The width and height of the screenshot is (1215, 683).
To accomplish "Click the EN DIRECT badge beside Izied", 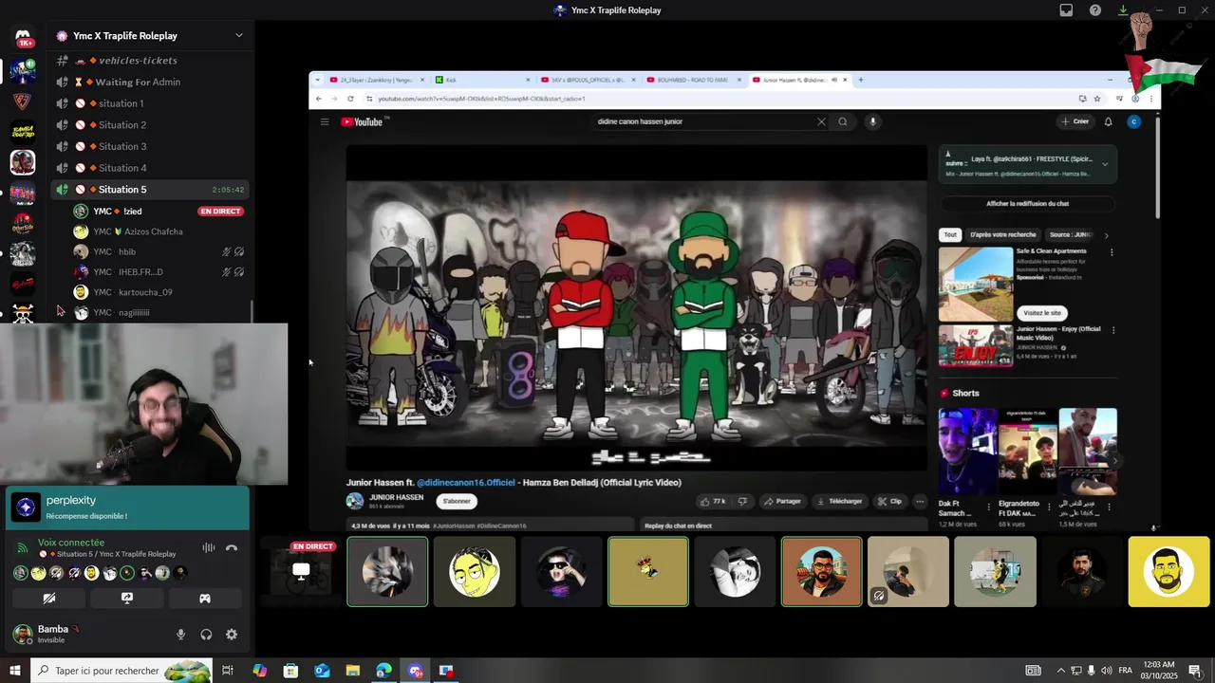I will coord(220,212).
